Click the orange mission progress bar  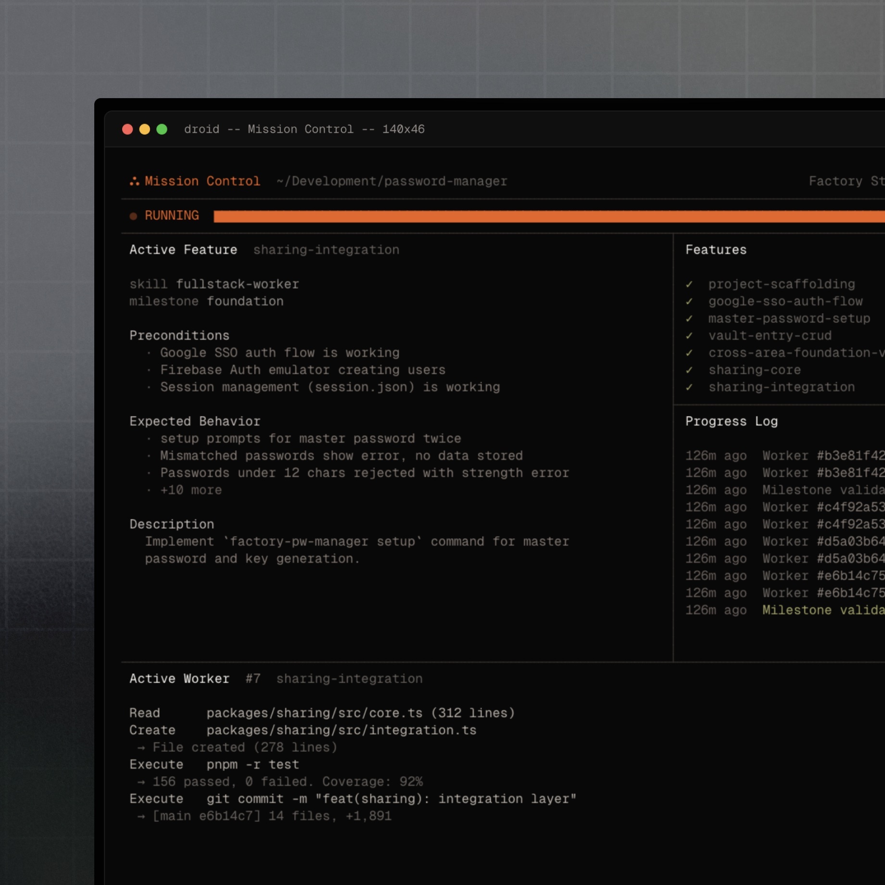[x=549, y=216]
